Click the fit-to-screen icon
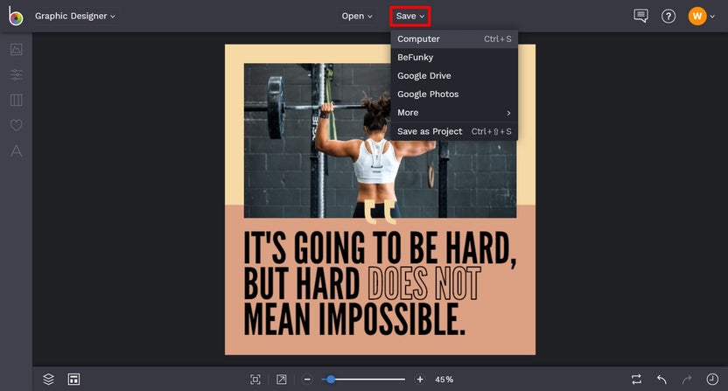 coord(255,380)
